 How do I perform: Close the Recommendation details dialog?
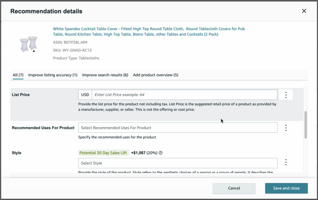[304, 11]
